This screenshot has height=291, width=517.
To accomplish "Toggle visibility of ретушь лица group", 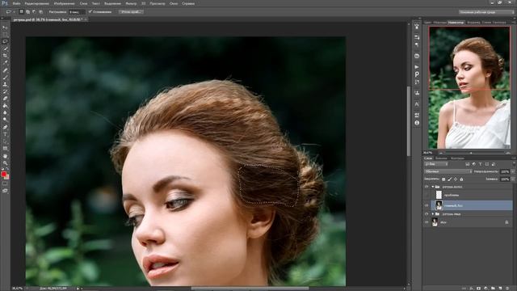I will [x=427, y=214].
